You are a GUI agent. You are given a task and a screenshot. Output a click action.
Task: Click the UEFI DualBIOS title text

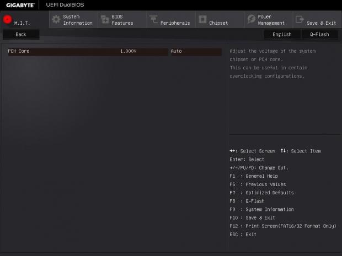click(65, 5)
